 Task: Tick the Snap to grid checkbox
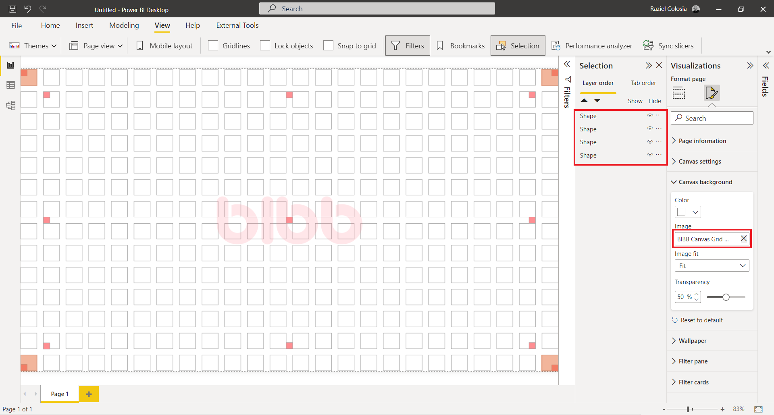tap(328, 46)
